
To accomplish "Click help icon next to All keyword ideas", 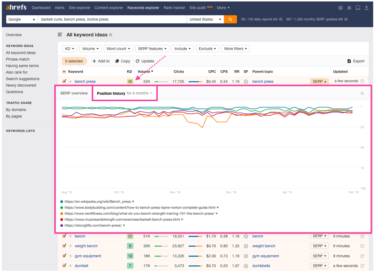I will [110, 35].
